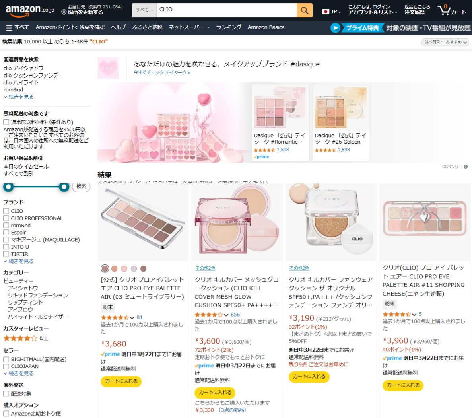Check the rom&nd brand checkbox
472x418 pixels.
pyautogui.click(x=6, y=225)
